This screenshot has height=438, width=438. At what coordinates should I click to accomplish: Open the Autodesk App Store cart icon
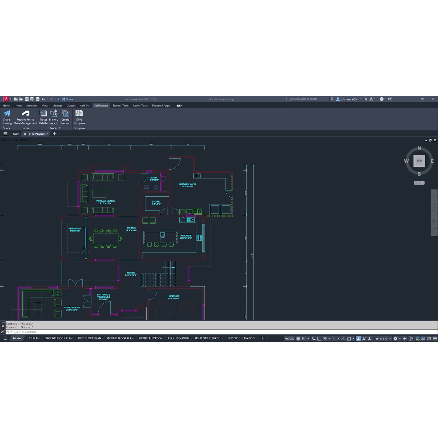coord(366,99)
